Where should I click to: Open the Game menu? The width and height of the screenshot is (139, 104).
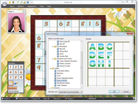tap(12, 6)
